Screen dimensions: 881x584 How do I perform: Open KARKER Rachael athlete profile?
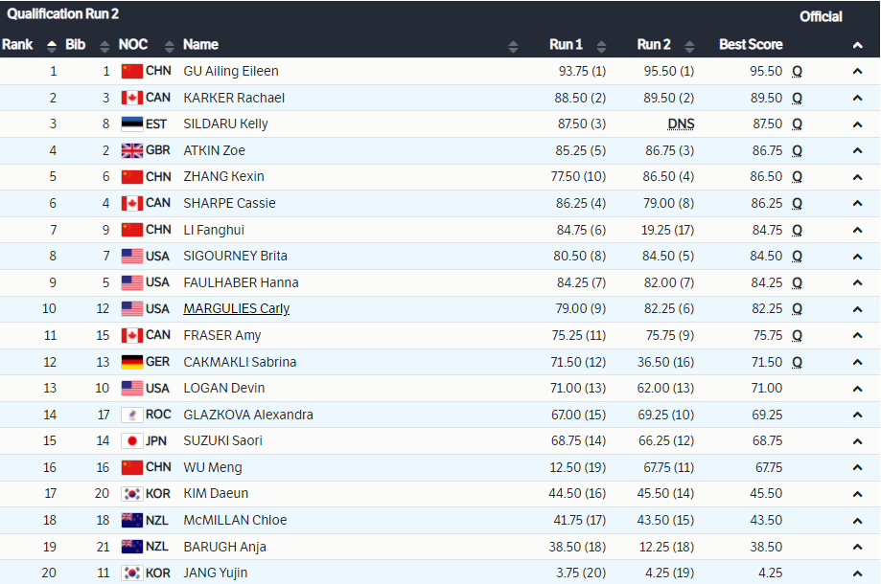tap(233, 98)
